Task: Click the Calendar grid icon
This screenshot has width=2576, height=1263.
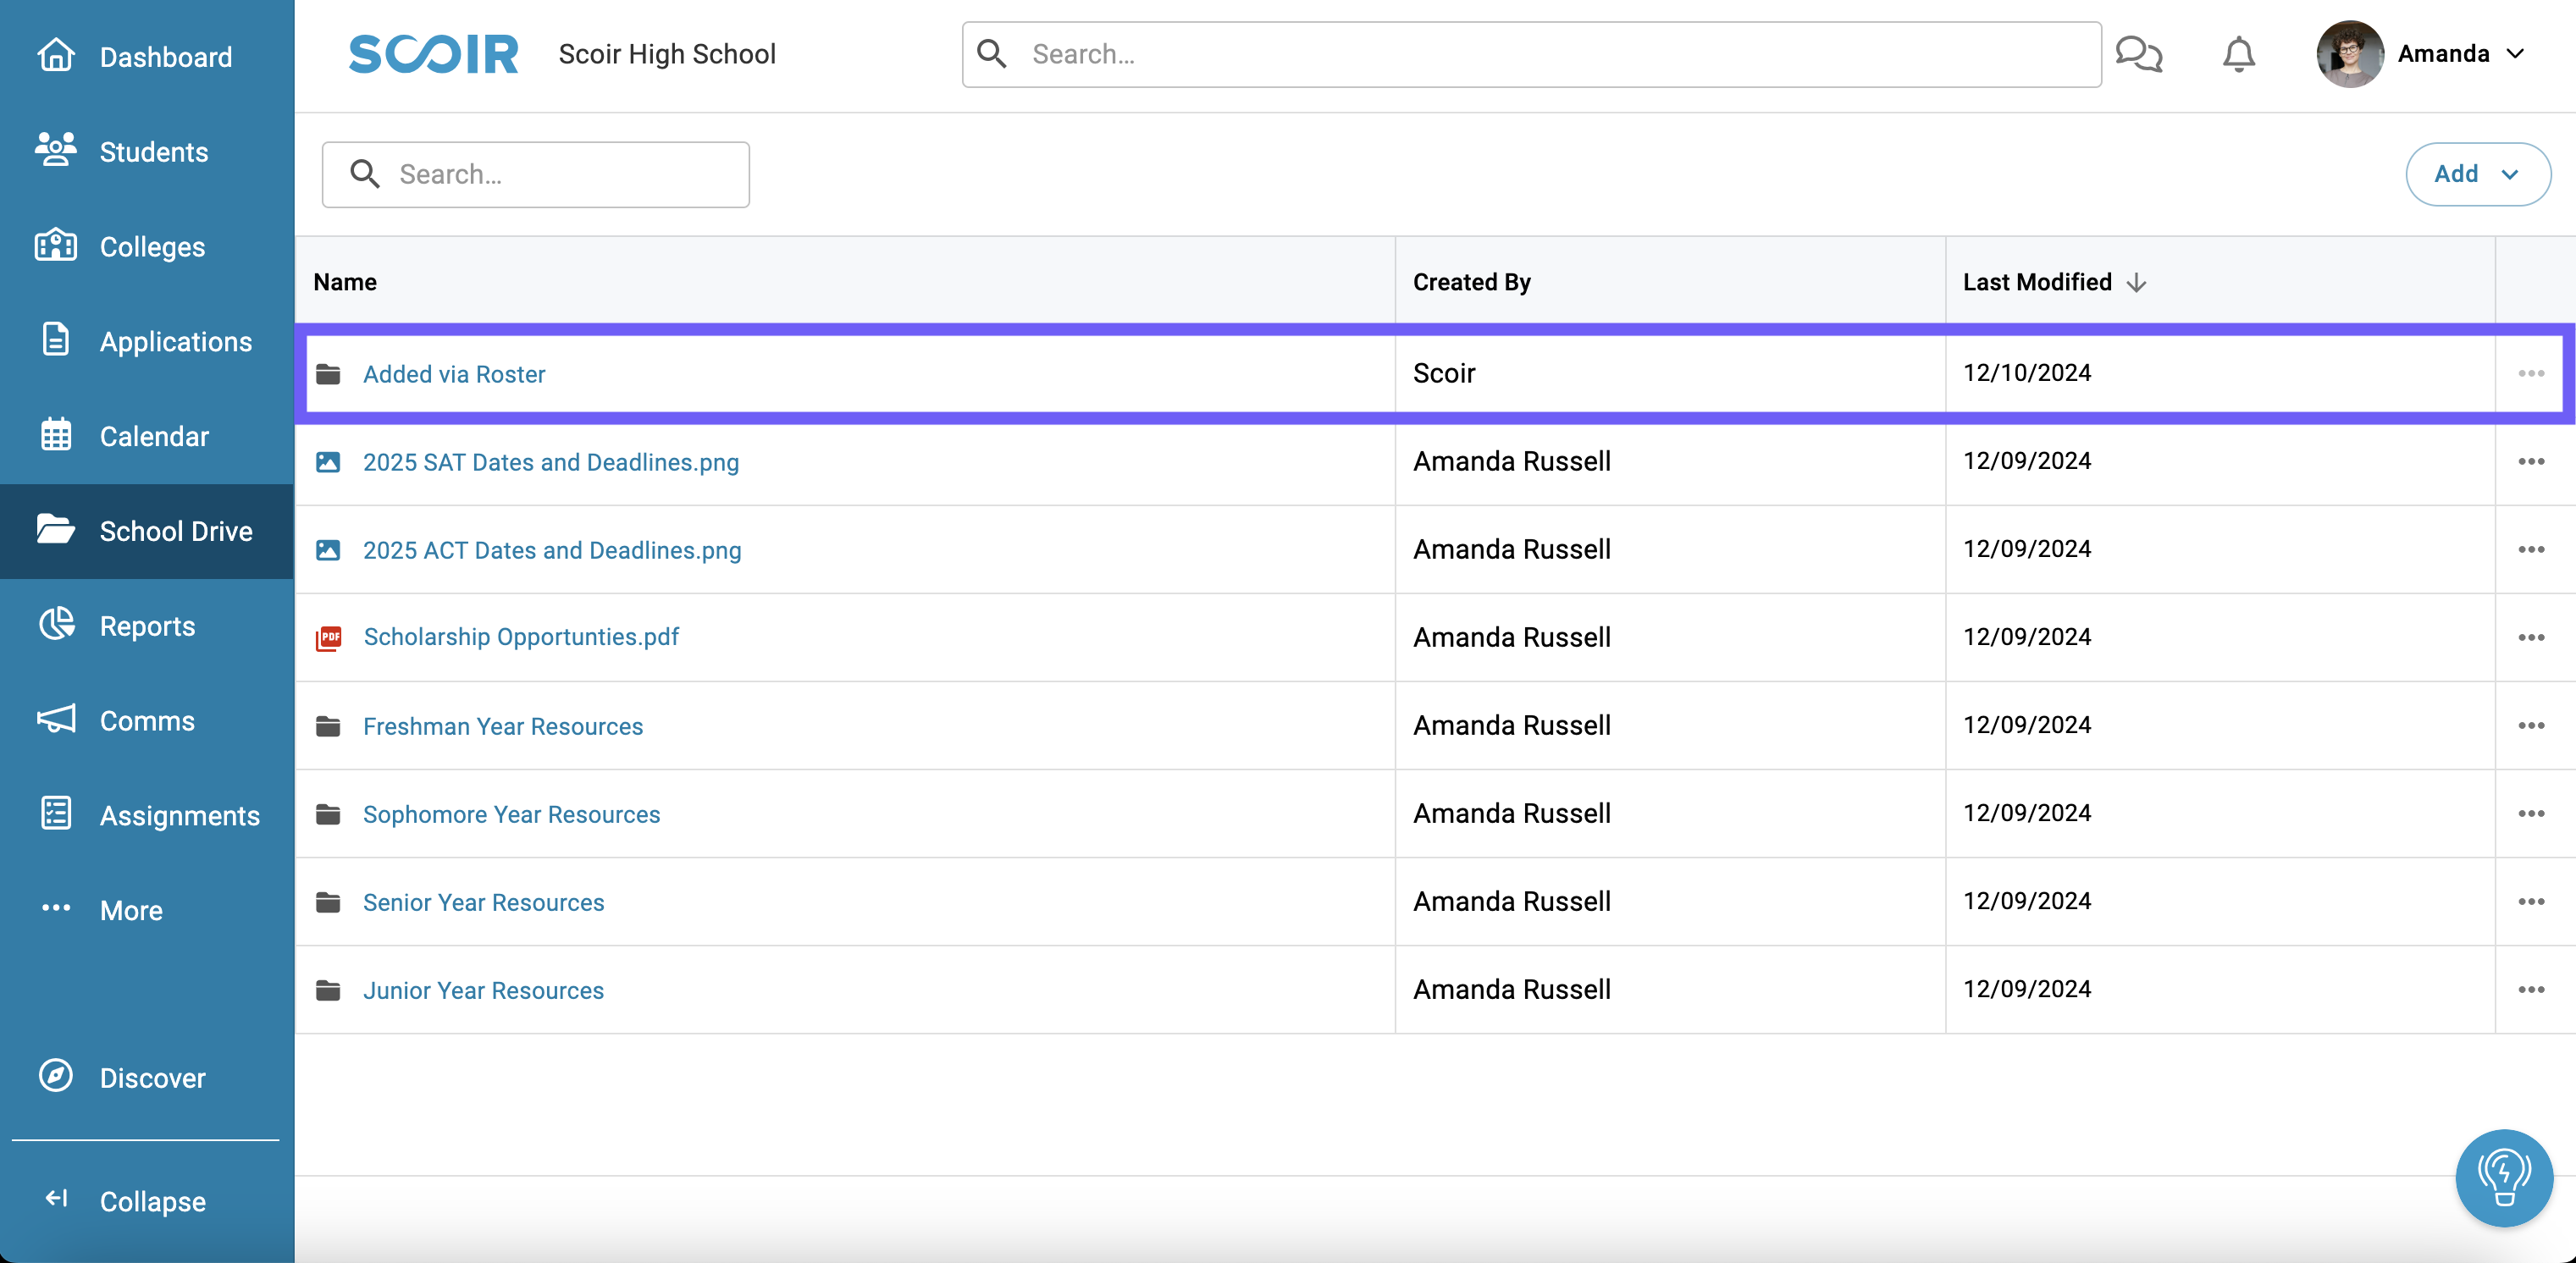Action: coord(56,435)
